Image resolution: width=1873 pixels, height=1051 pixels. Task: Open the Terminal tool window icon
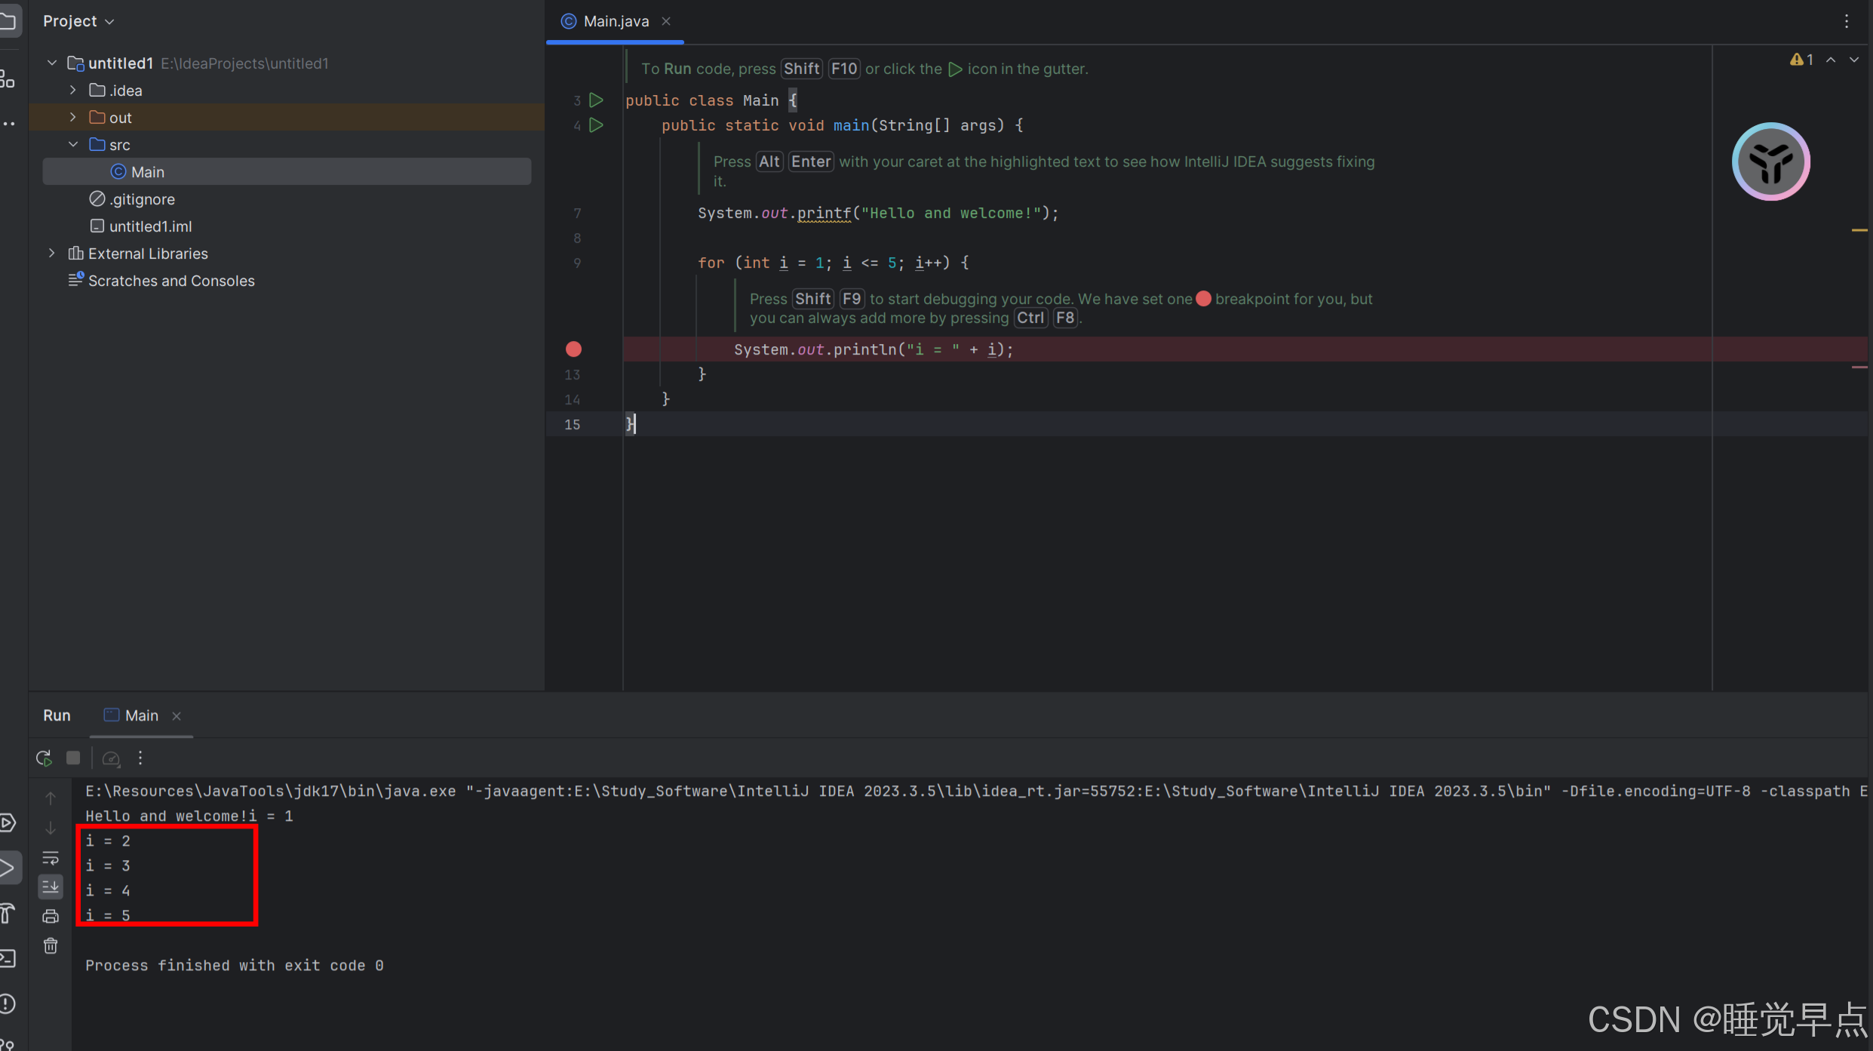coord(8,958)
